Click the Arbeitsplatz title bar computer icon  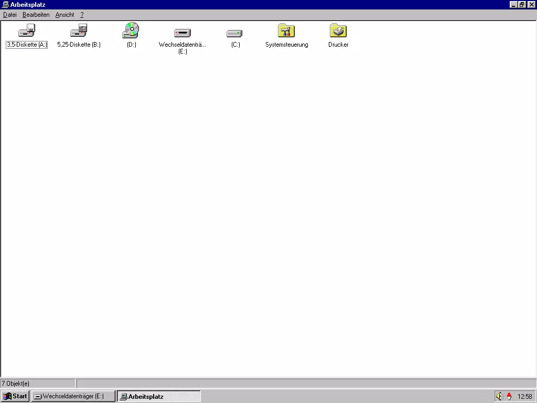5,4
